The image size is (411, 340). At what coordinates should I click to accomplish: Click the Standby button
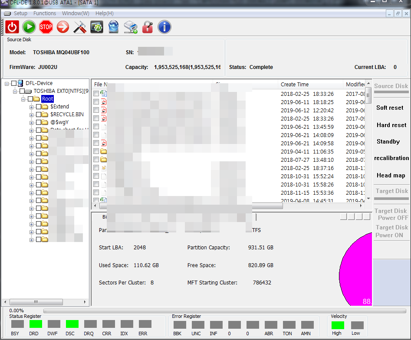click(x=388, y=142)
